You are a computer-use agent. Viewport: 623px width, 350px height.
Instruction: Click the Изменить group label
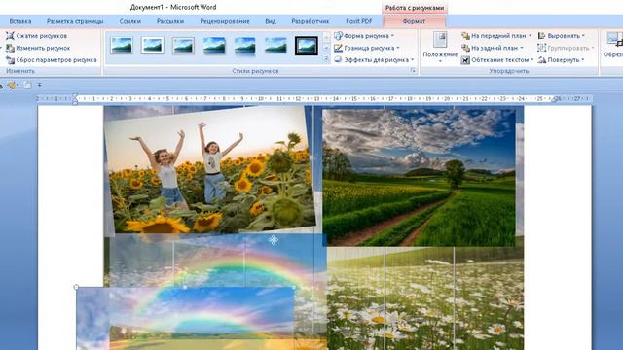pyautogui.click(x=20, y=71)
